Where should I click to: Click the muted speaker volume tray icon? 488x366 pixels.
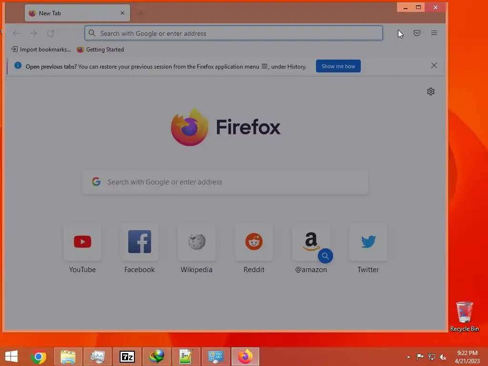[x=443, y=356]
